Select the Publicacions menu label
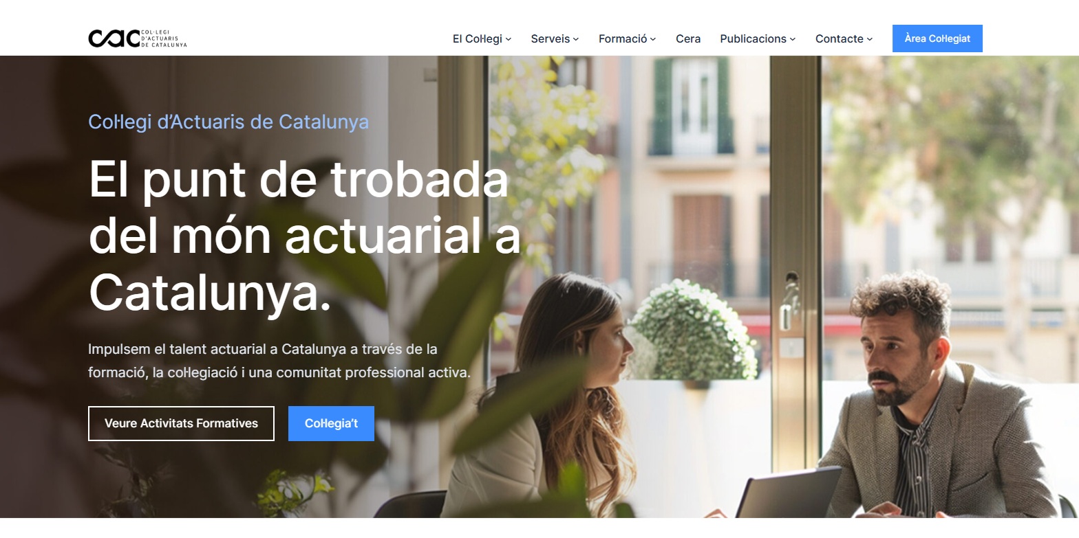This screenshot has width=1079, height=538. pyautogui.click(x=754, y=38)
